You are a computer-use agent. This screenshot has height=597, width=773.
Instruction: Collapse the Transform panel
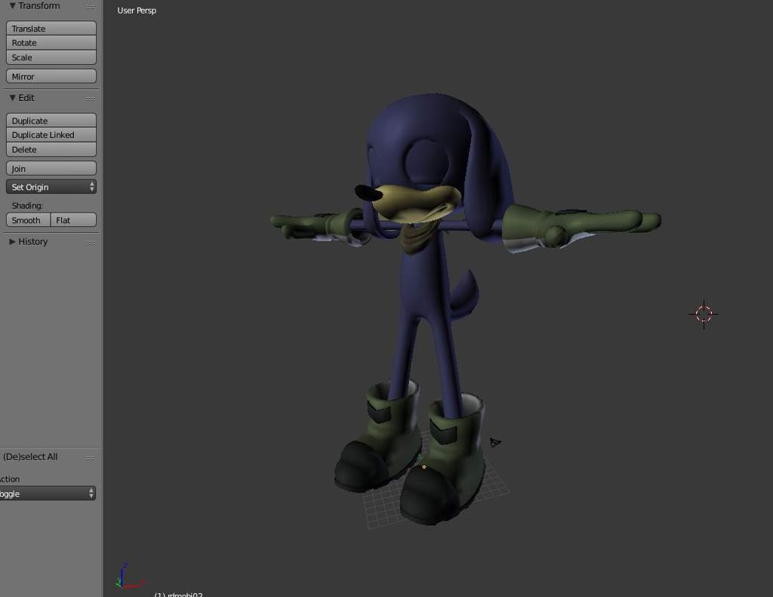coord(12,6)
